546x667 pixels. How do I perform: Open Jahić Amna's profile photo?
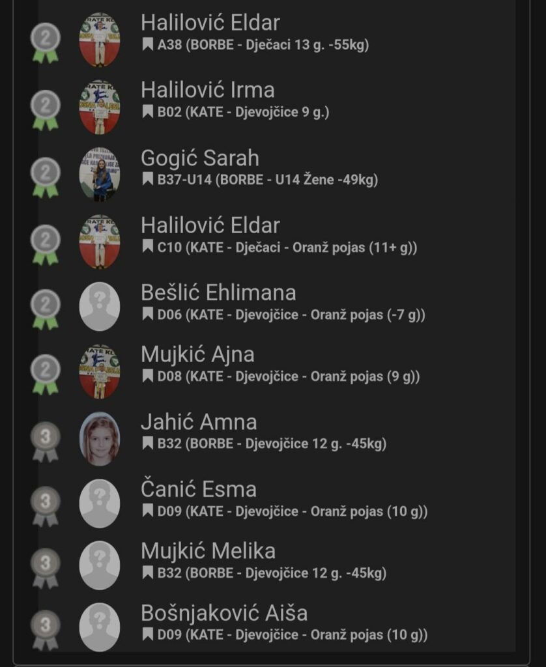pyautogui.click(x=100, y=438)
